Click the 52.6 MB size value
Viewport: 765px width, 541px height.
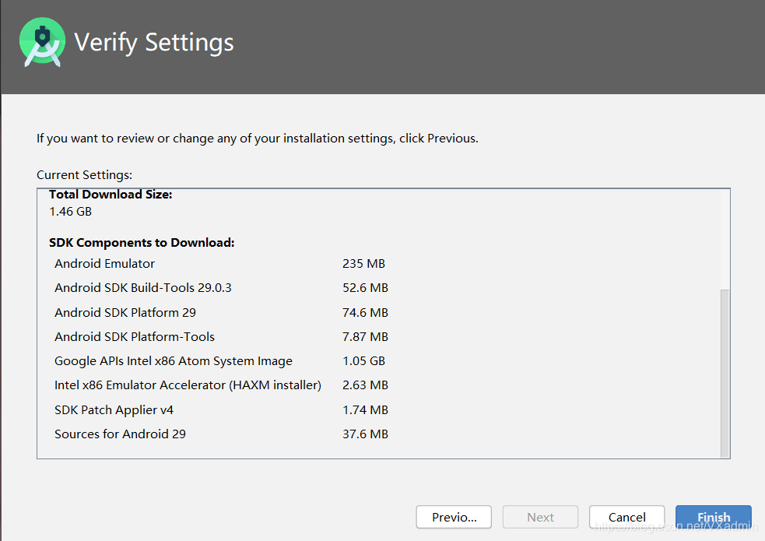point(365,288)
